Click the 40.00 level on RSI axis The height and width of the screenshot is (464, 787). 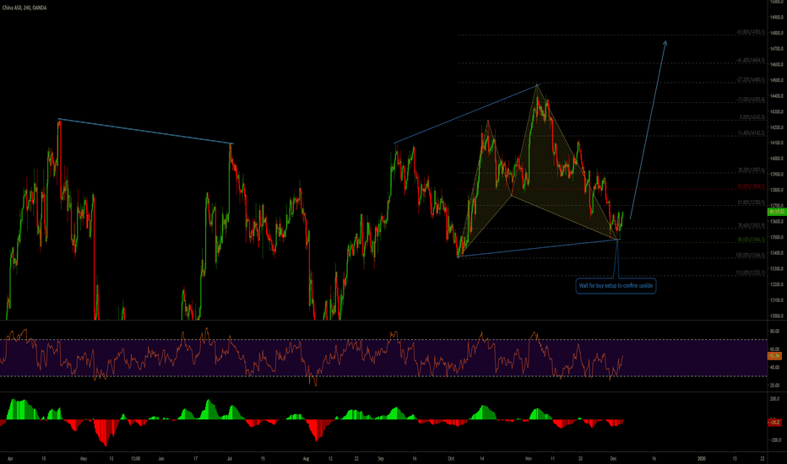pyautogui.click(x=774, y=367)
